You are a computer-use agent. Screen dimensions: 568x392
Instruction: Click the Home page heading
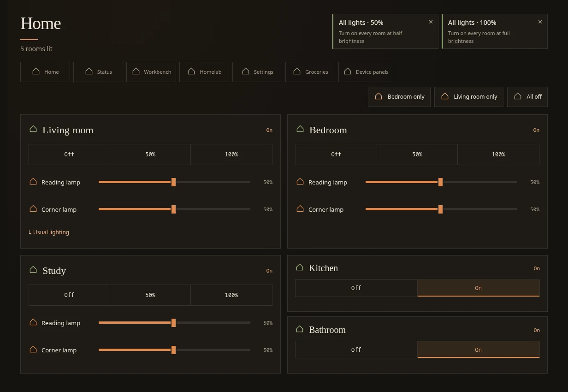click(41, 24)
